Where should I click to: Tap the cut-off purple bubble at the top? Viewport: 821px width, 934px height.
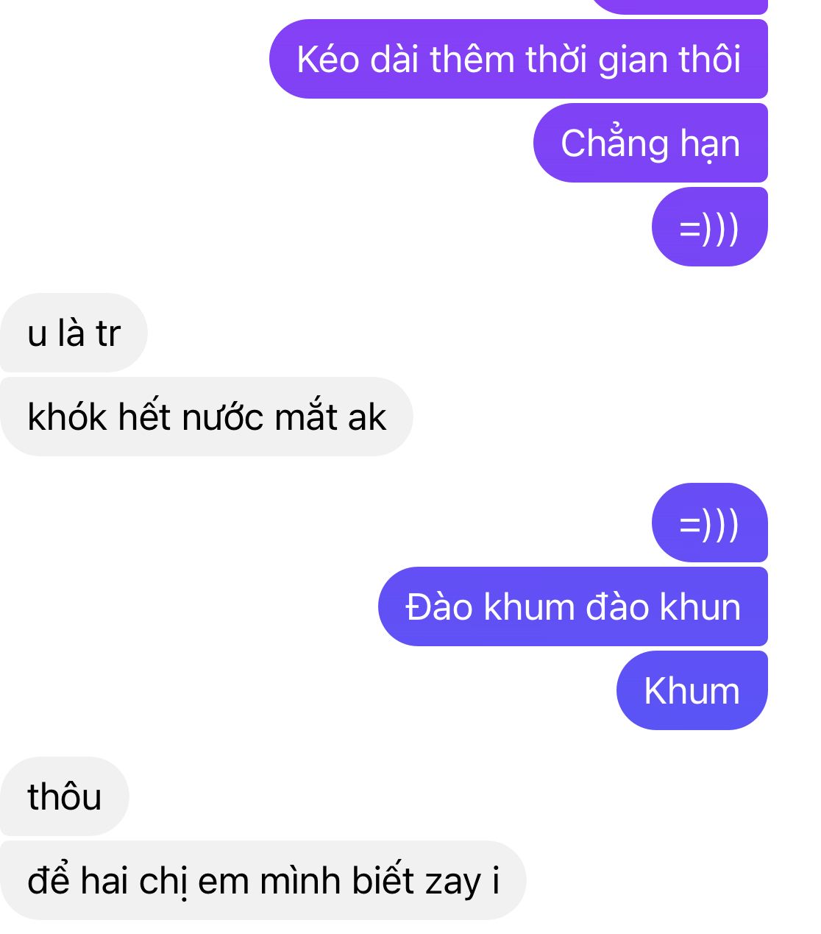click(678, 6)
